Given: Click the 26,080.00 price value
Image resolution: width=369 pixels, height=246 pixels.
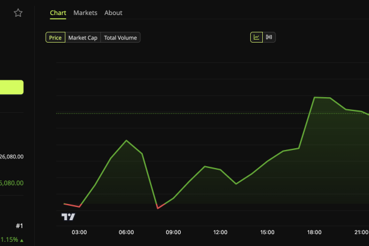Looking at the screenshot, I should coord(11,157).
